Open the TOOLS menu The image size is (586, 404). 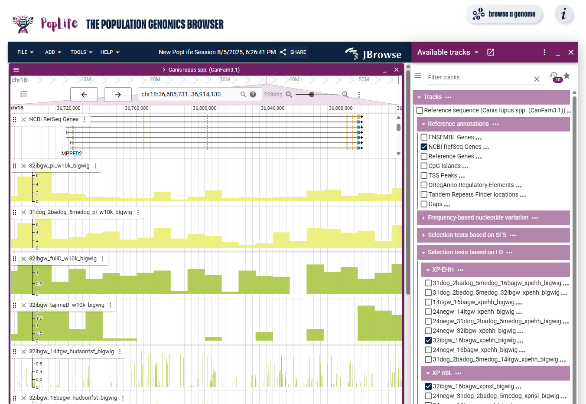click(x=81, y=52)
